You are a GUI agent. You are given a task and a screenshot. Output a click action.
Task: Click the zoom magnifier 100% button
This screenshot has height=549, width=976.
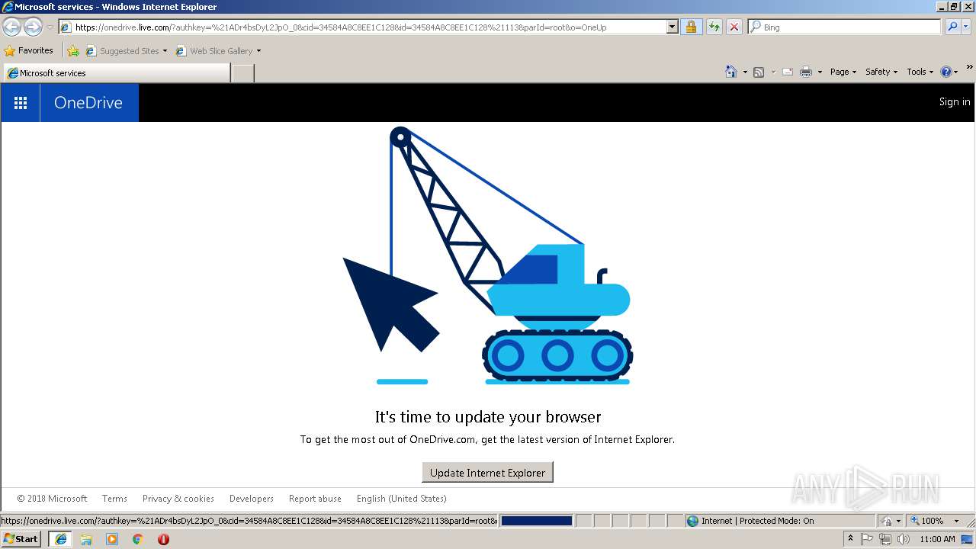[926, 521]
